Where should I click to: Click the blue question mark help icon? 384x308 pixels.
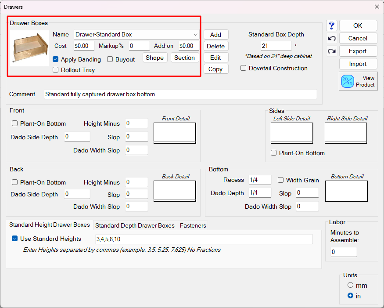(332, 26)
